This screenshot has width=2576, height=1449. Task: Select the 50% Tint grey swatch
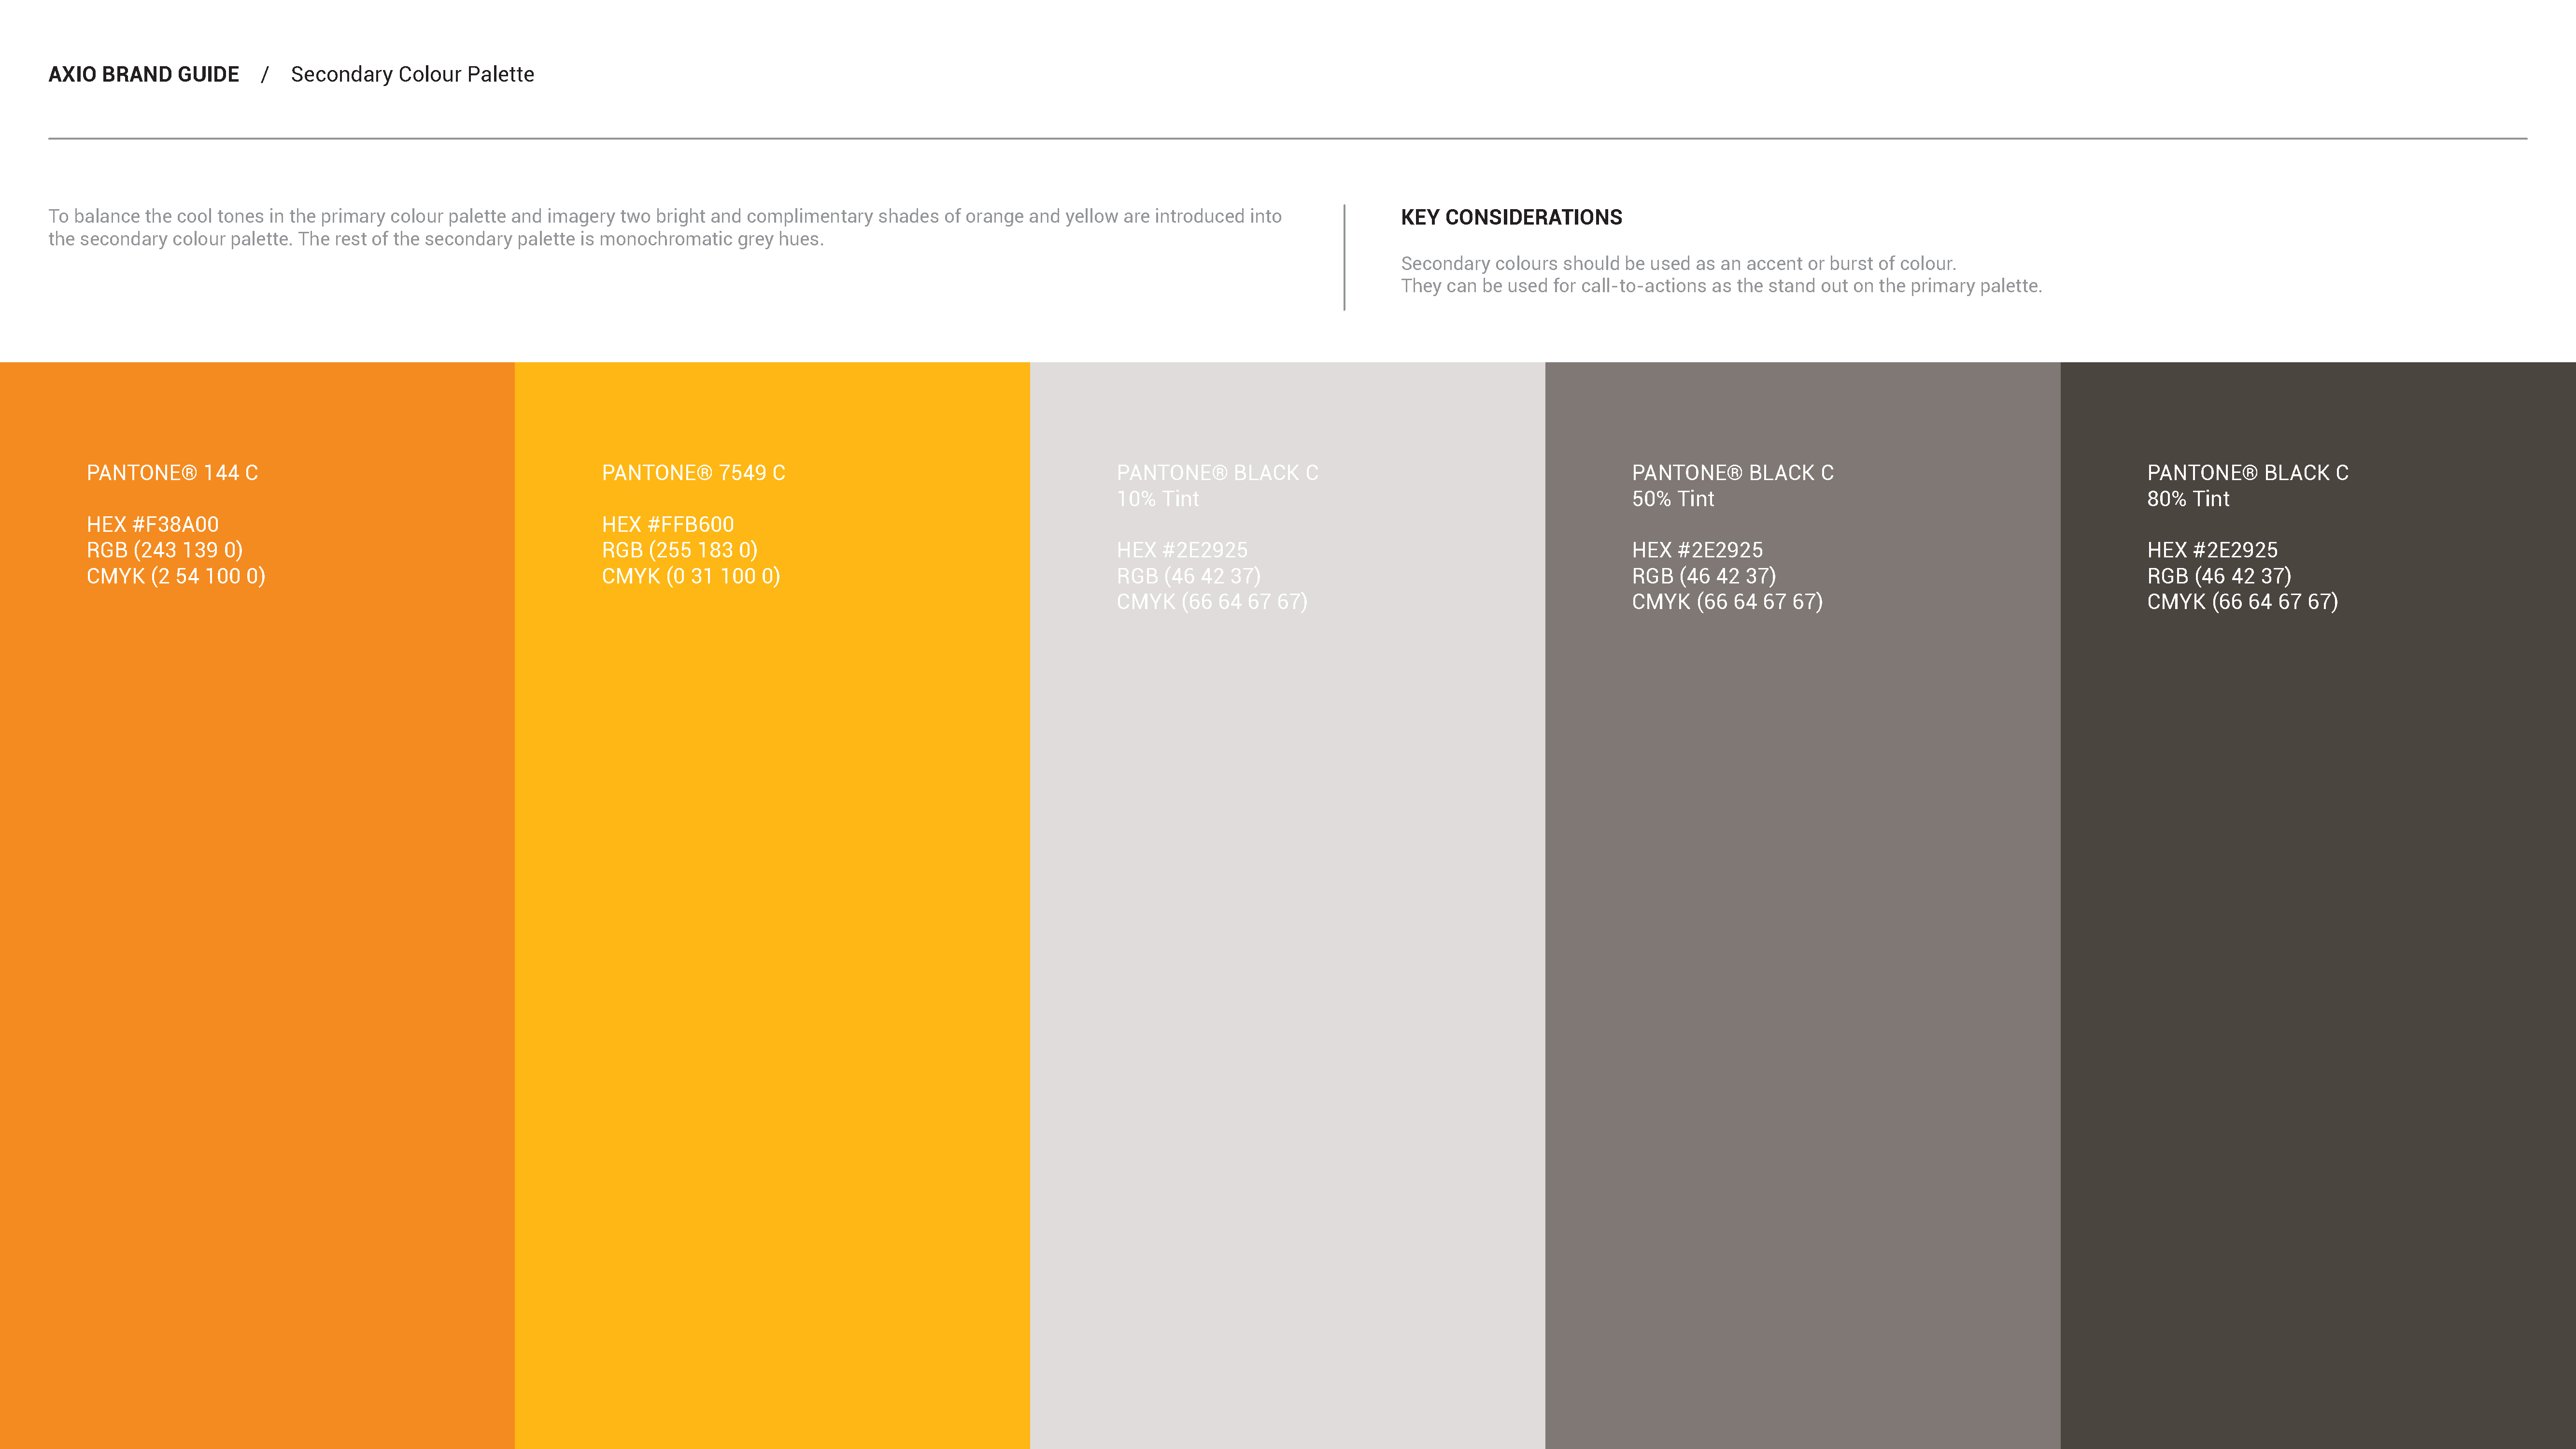pyautogui.click(x=1802, y=905)
